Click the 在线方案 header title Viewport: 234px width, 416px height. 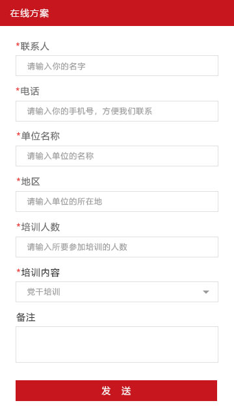[29, 13]
